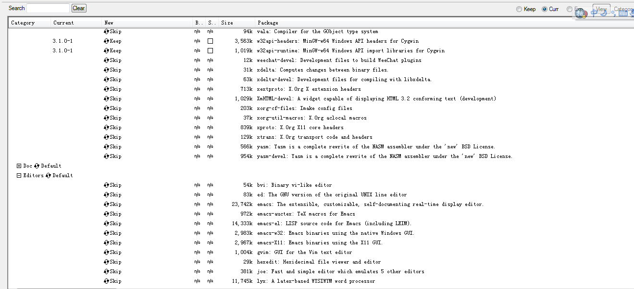
Task: Click the Clear search button
Action: pos(79,8)
